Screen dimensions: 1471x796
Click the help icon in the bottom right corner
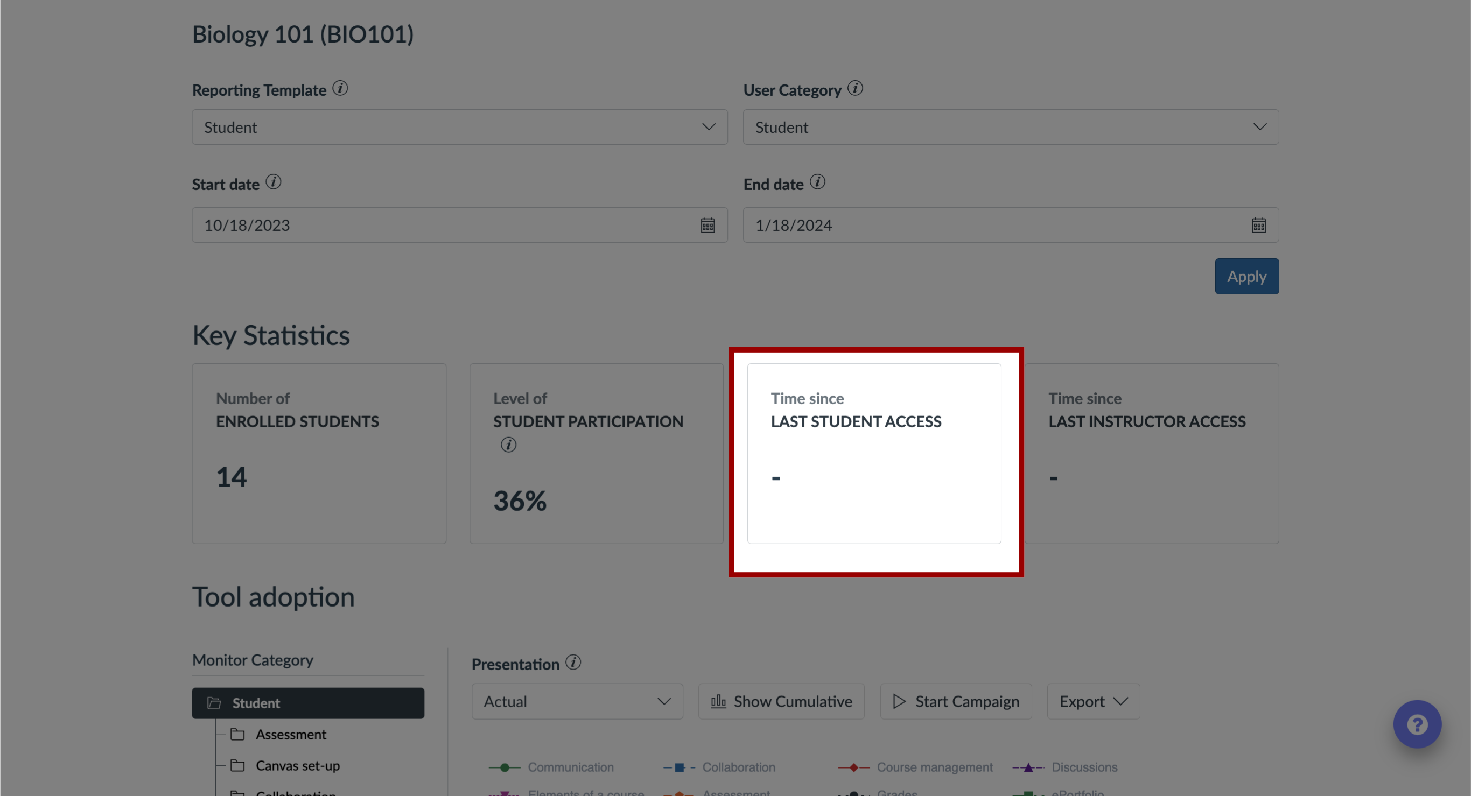coord(1418,724)
